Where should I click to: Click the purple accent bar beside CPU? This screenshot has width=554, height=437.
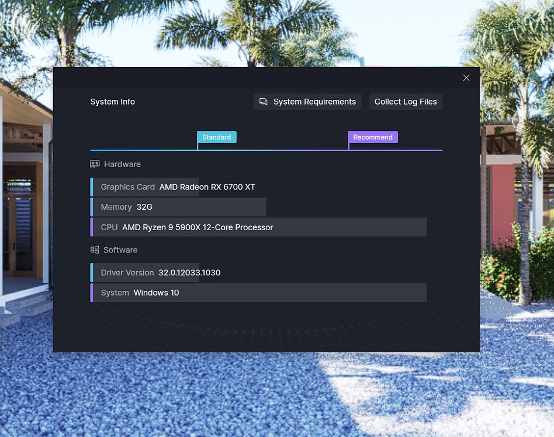[91, 227]
